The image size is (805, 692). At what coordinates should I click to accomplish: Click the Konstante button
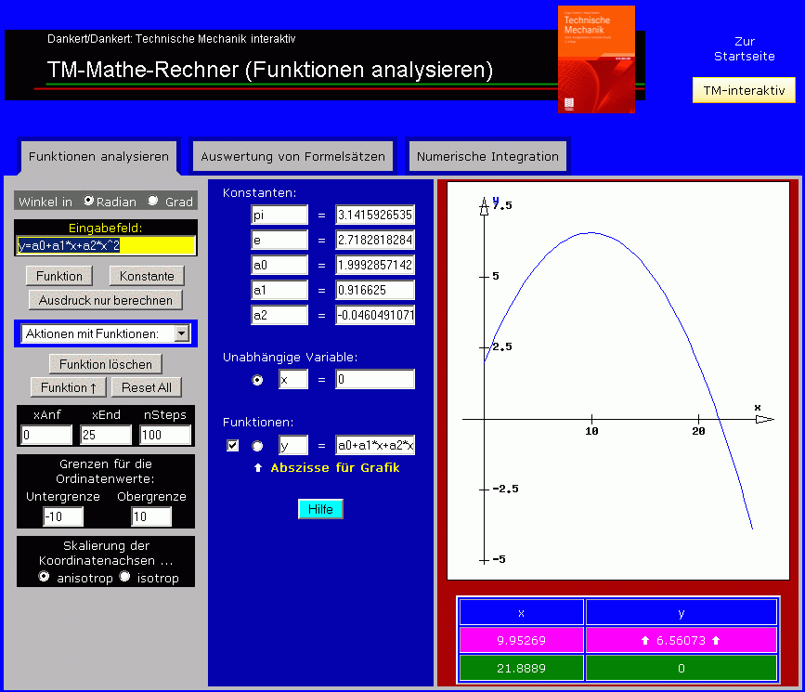coord(147,276)
